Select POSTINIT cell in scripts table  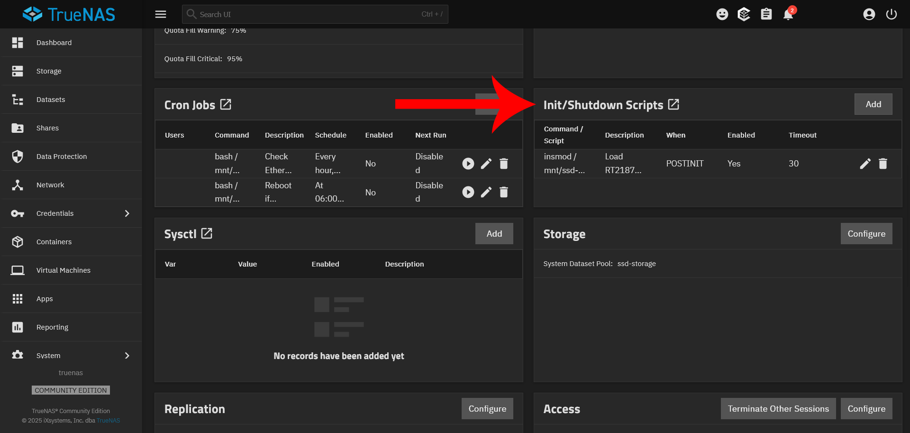point(685,164)
